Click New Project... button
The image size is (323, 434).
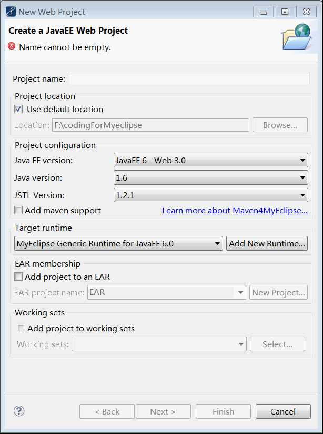278,292
